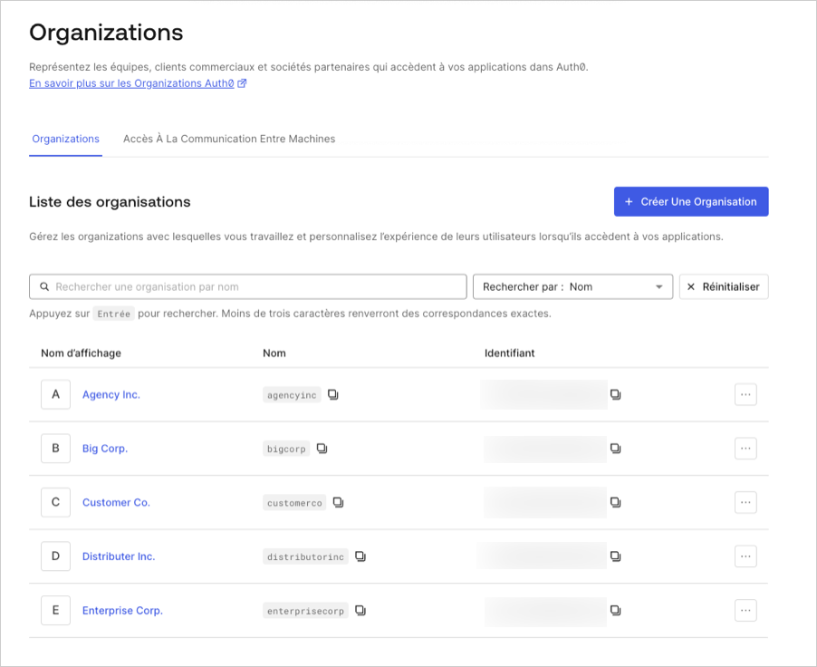Copy the enterprisecorp name

tap(360, 611)
